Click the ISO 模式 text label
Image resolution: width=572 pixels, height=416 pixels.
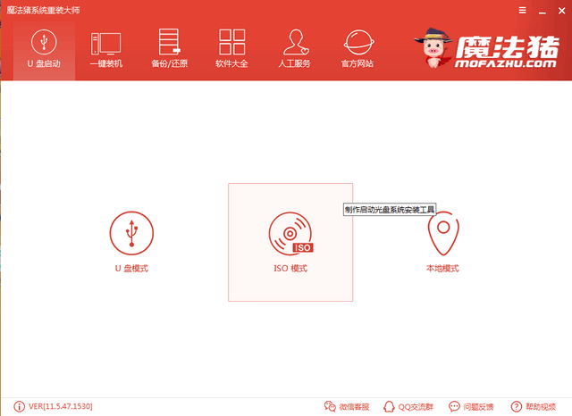click(290, 269)
